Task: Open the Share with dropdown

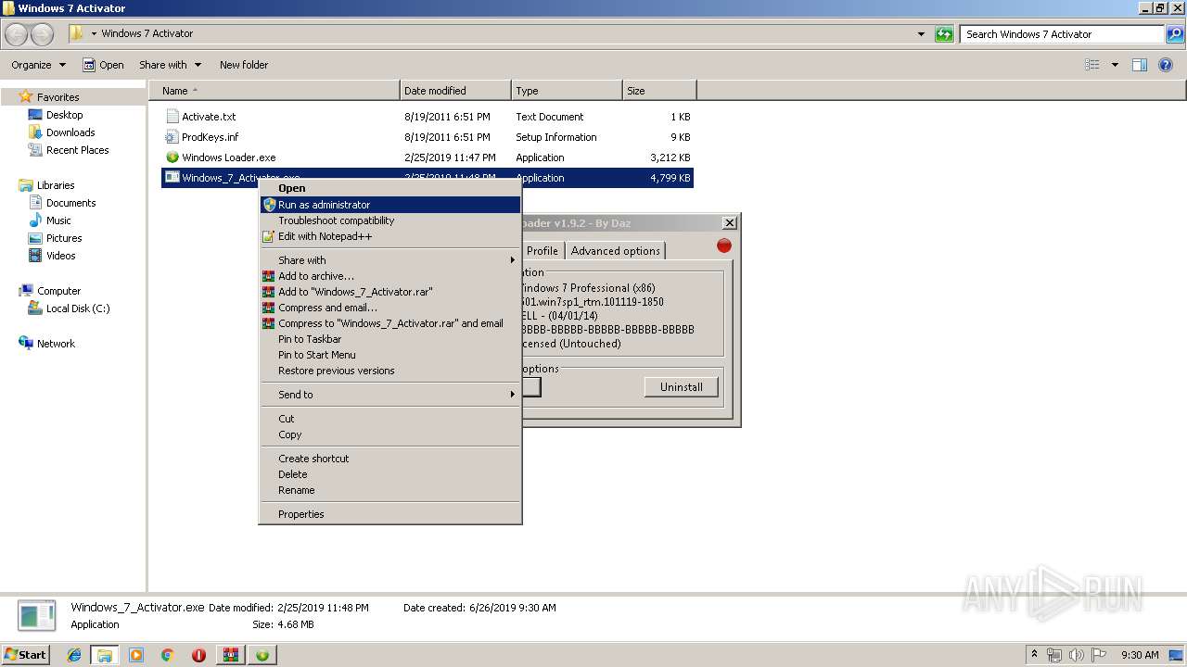Action: click(170, 65)
